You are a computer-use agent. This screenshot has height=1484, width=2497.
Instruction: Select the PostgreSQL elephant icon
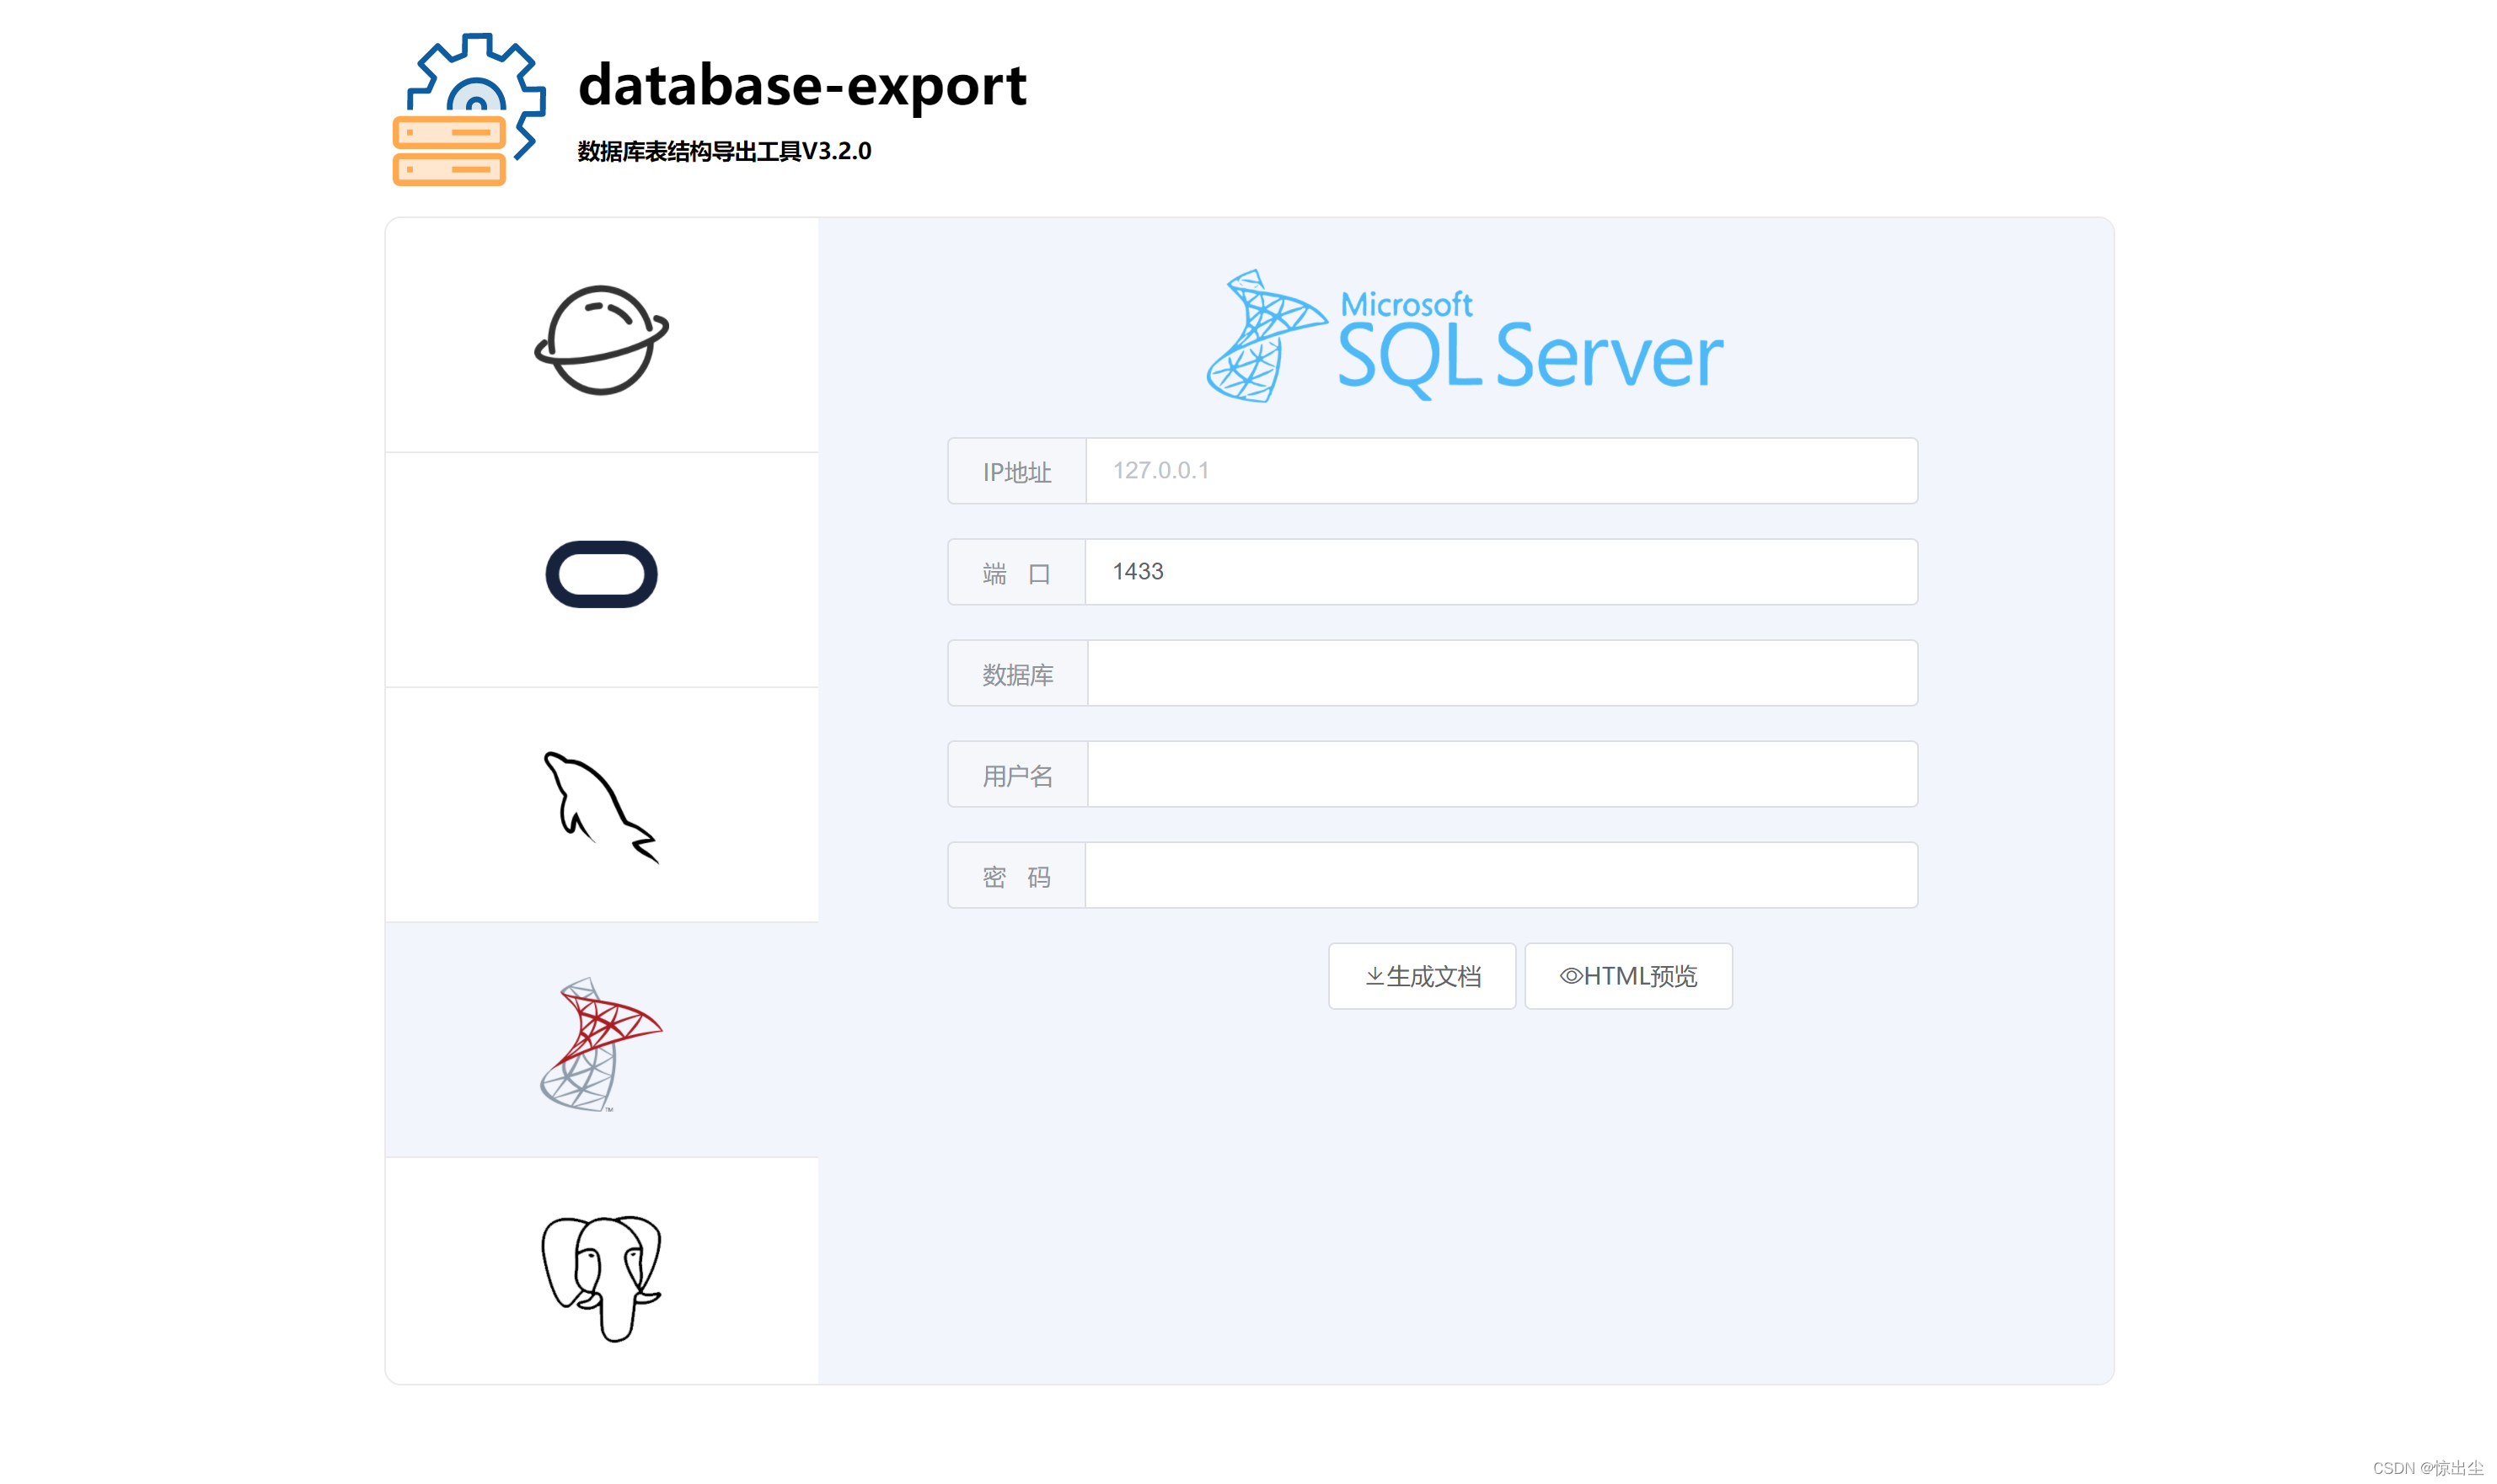click(x=601, y=1278)
